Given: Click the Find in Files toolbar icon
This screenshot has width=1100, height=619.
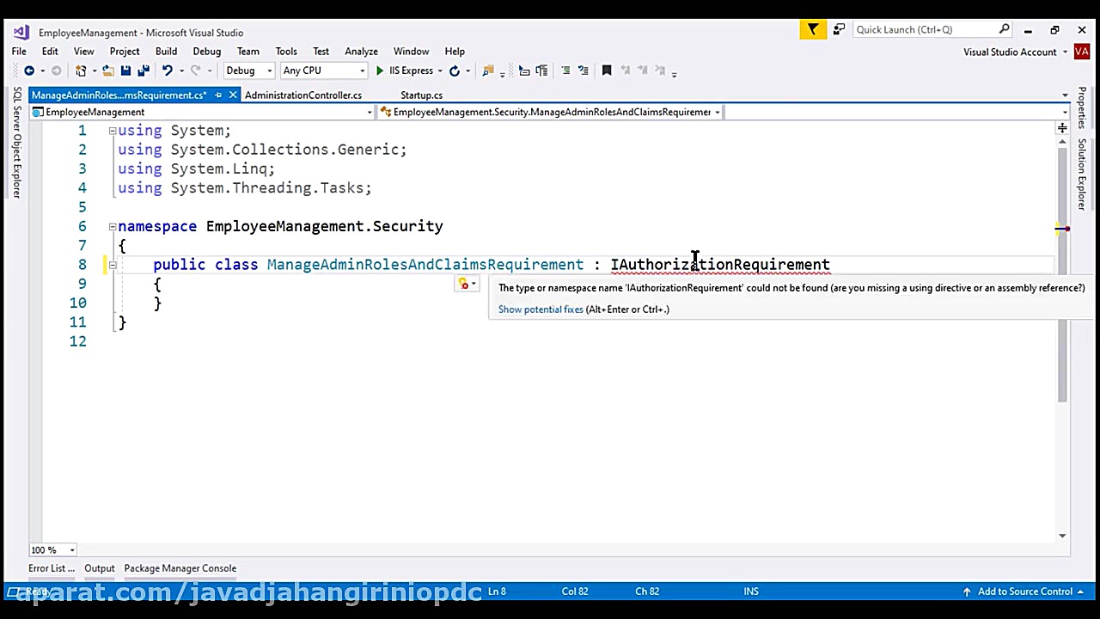Looking at the screenshot, I should click(x=488, y=70).
